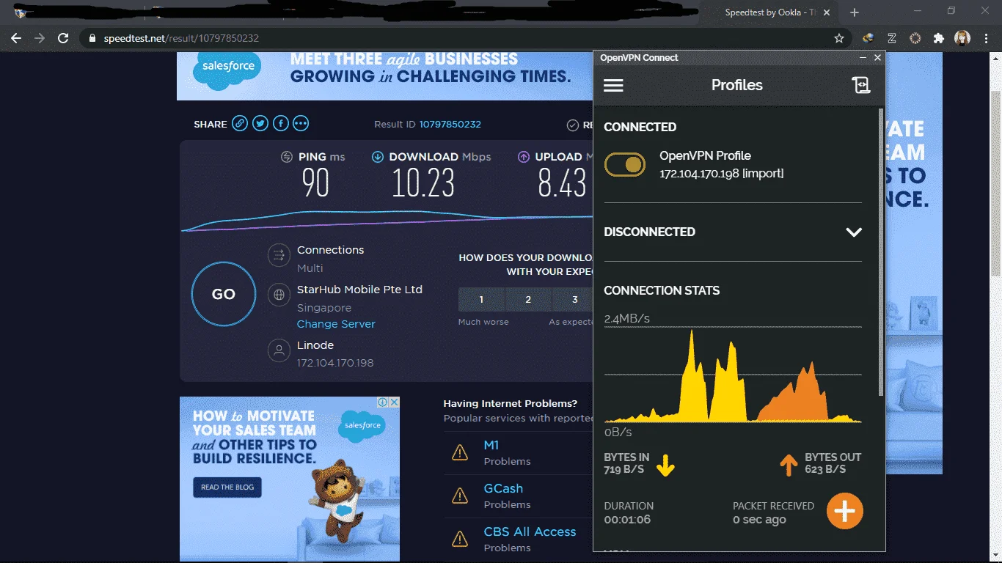Click the GO speed test button

pos(223,294)
